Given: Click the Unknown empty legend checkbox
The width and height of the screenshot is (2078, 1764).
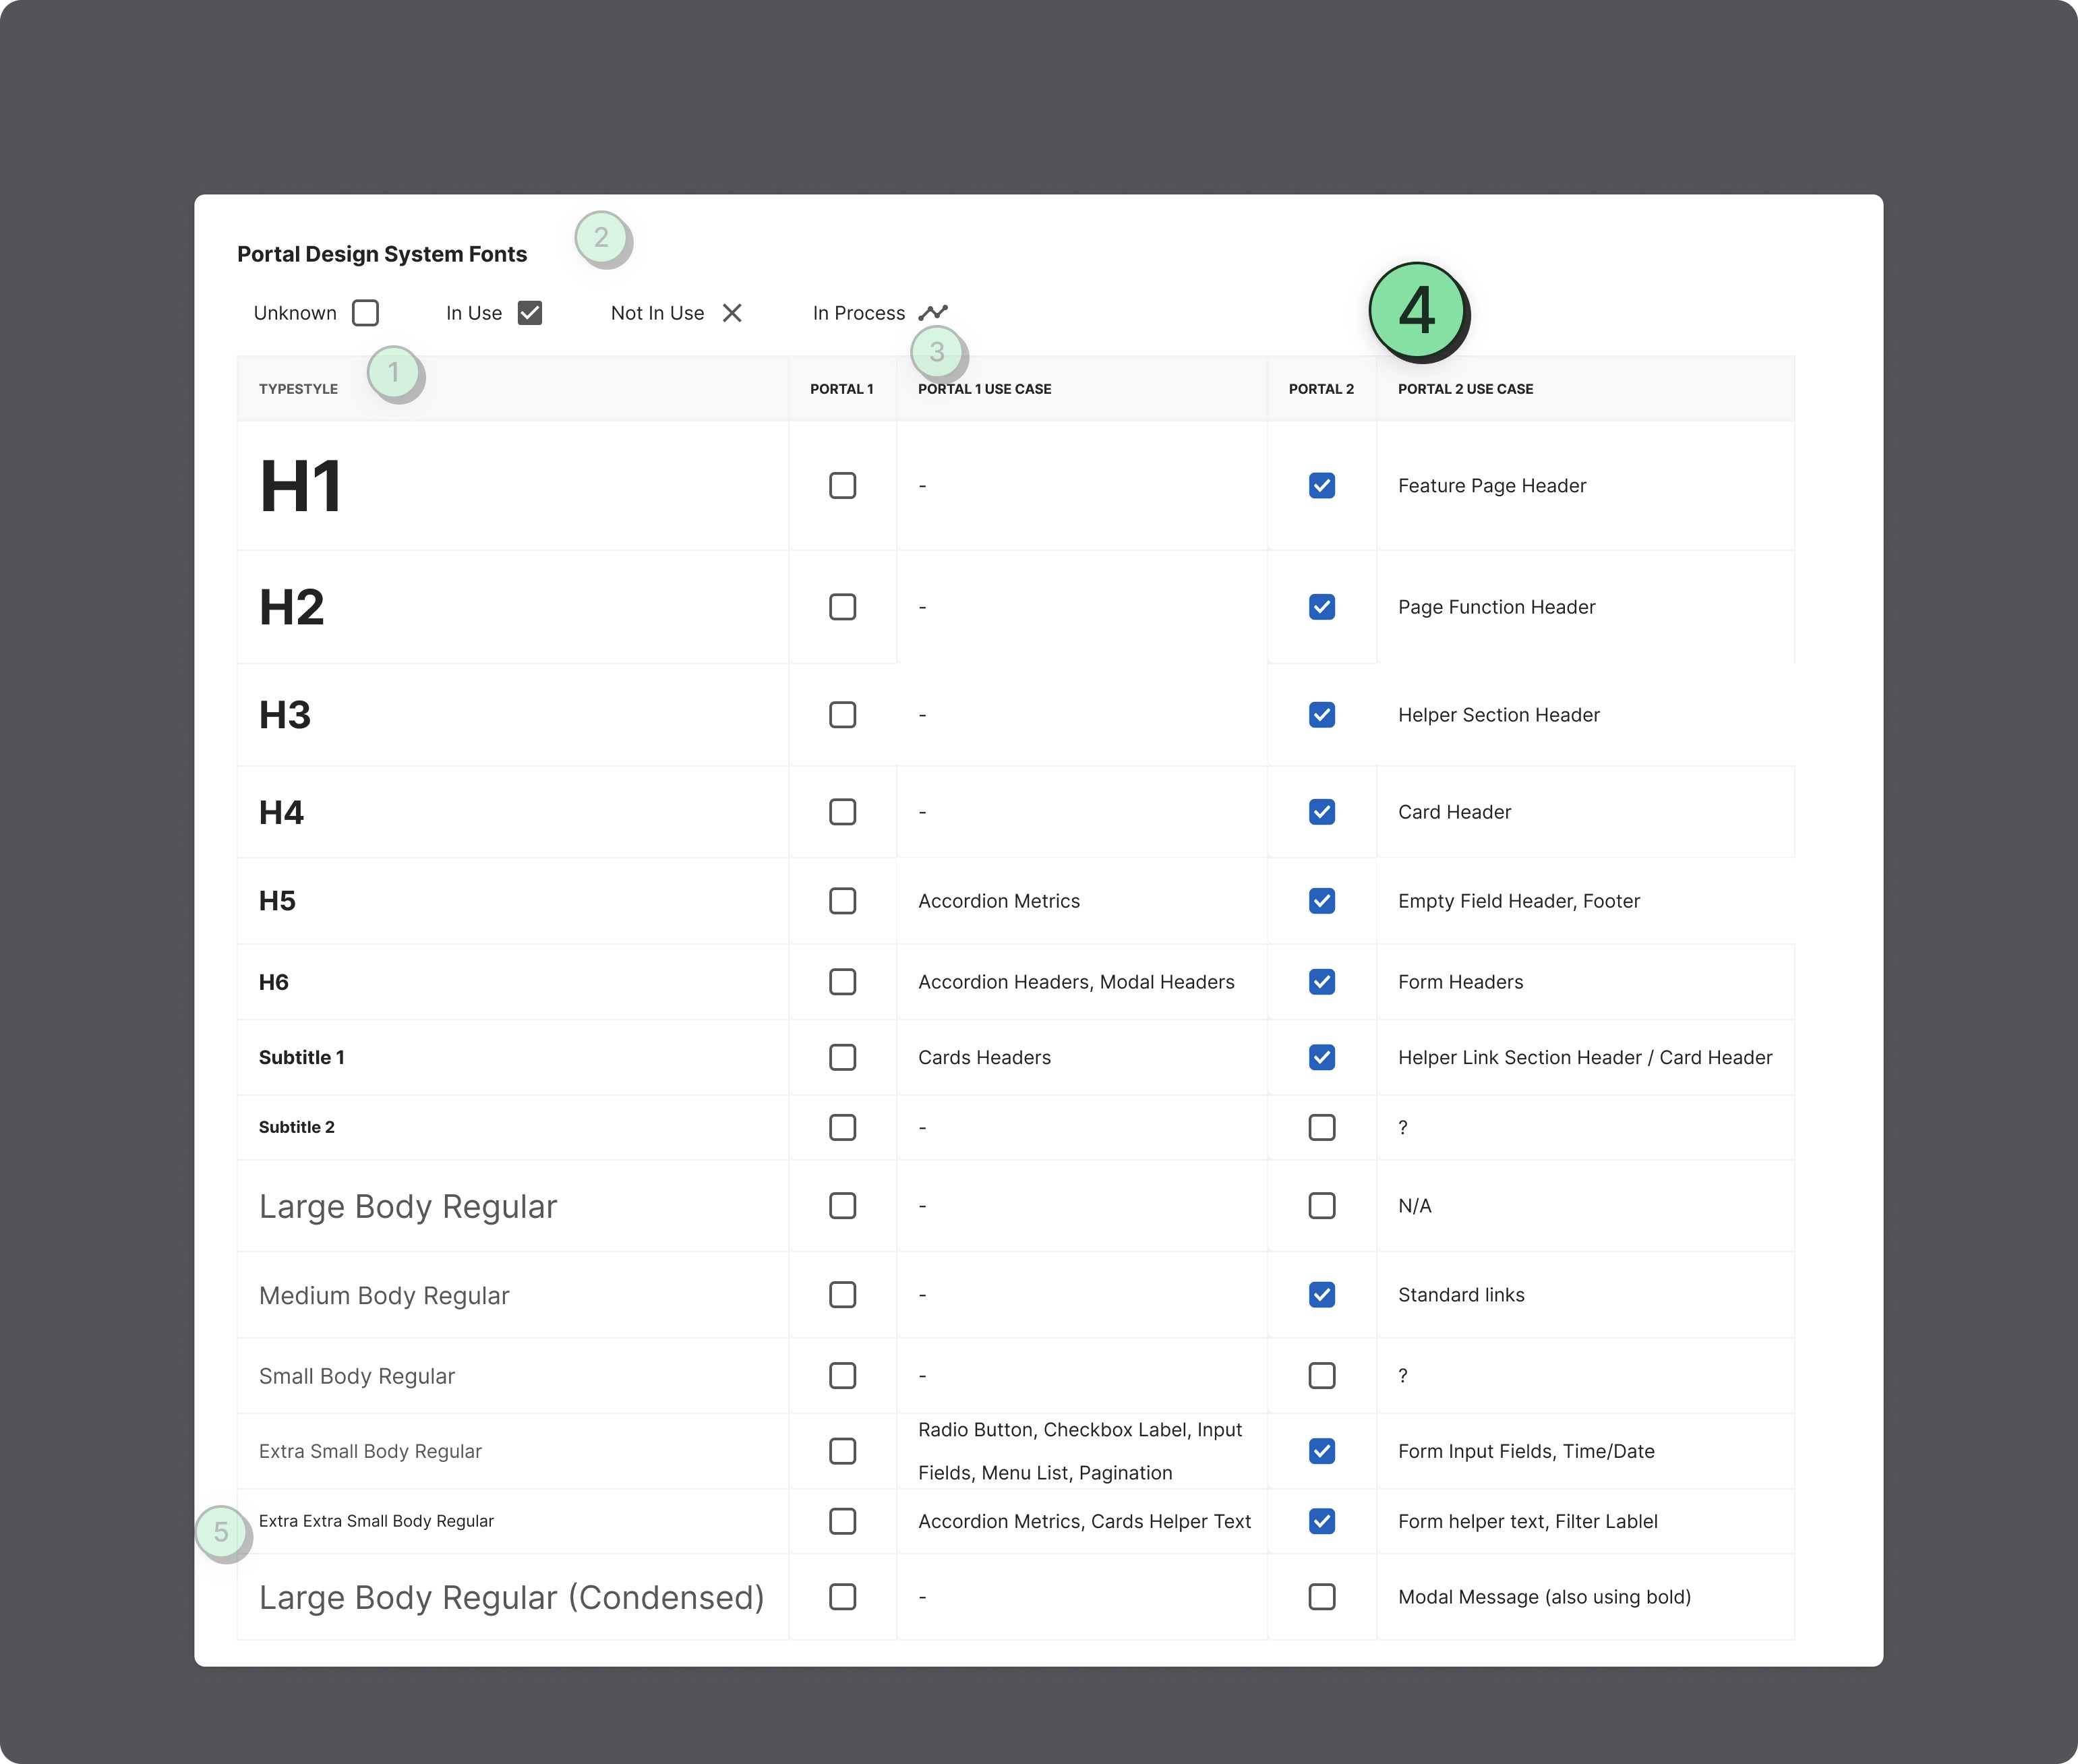Looking at the screenshot, I should click(365, 313).
